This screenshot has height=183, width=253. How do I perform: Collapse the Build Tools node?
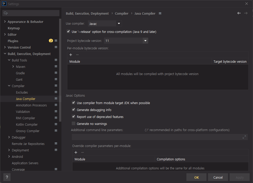(x=9, y=60)
